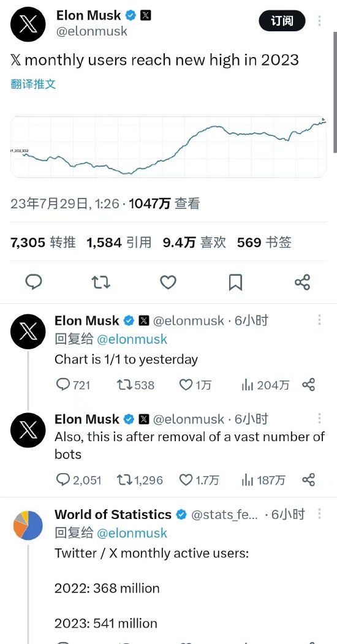Click 翻译推文 to translate the tweet
This screenshot has width=337, height=644.
pos(33,84)
